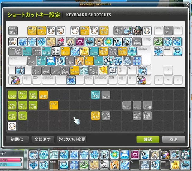Click the 移動 key beside Bksp

pyautogui.click(x=137, y=42)
